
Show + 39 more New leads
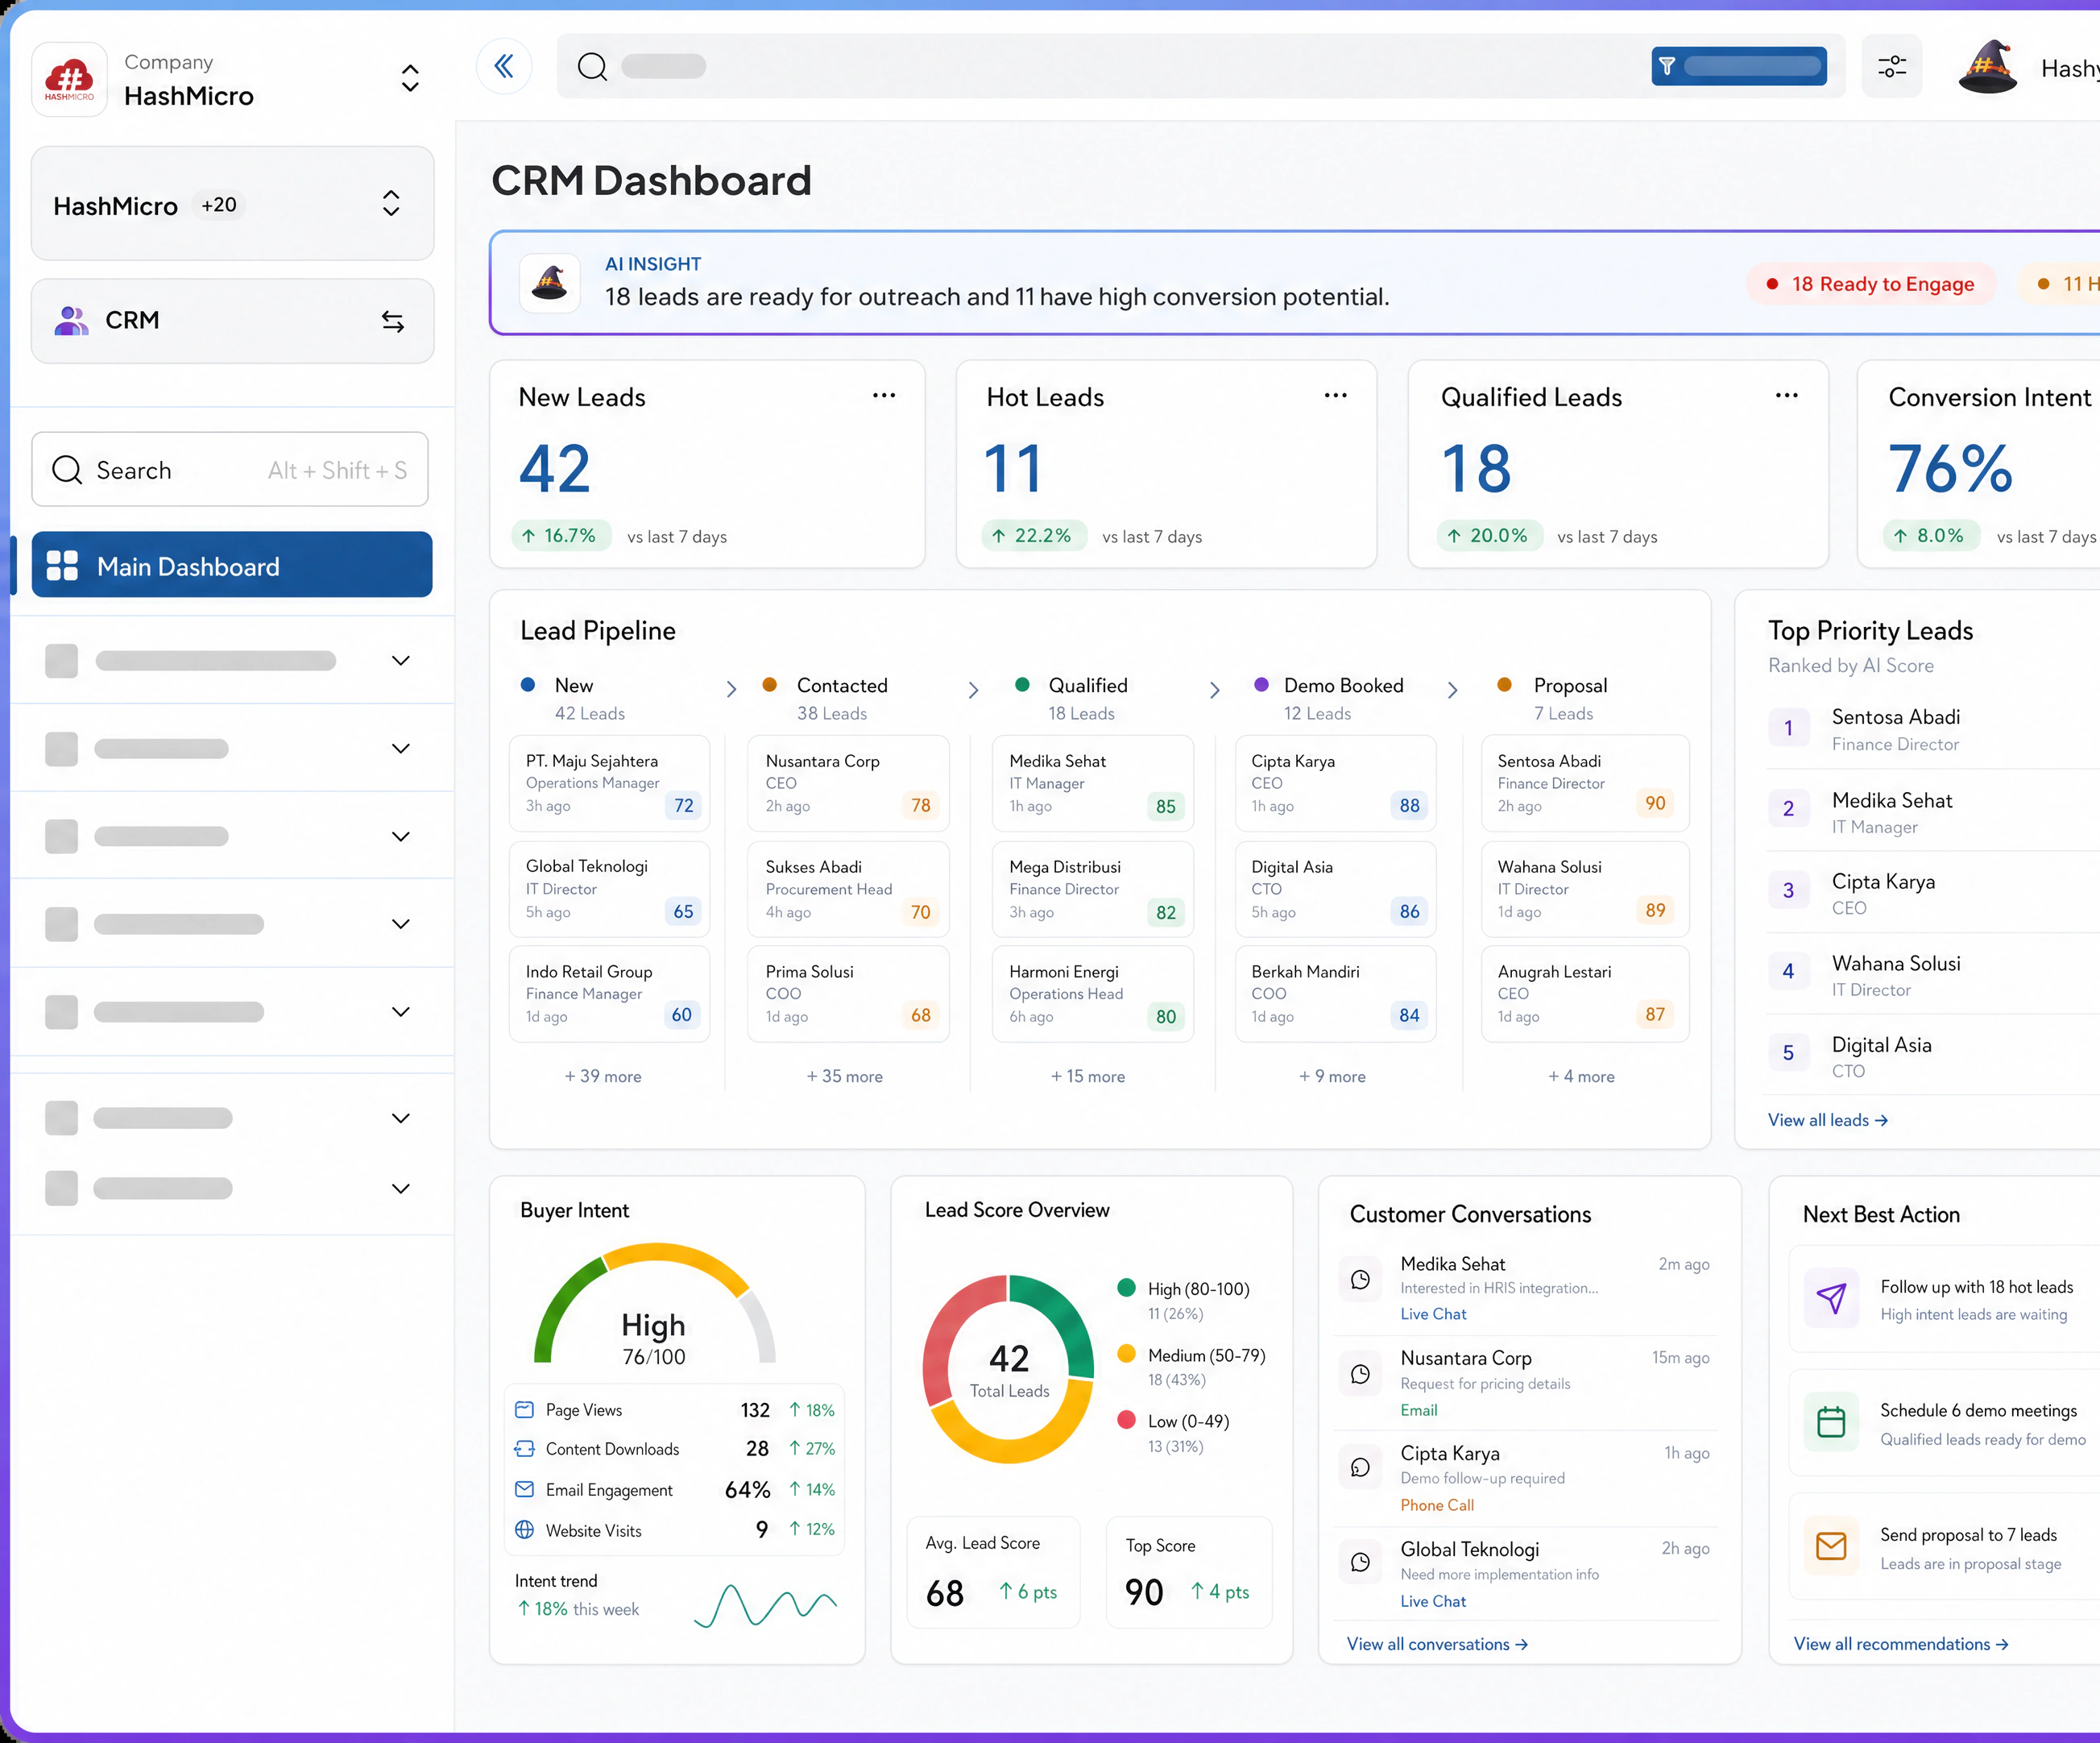tap(603, 1076)
